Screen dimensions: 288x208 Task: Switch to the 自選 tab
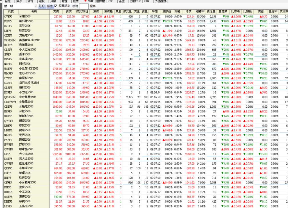coord(8,1)
